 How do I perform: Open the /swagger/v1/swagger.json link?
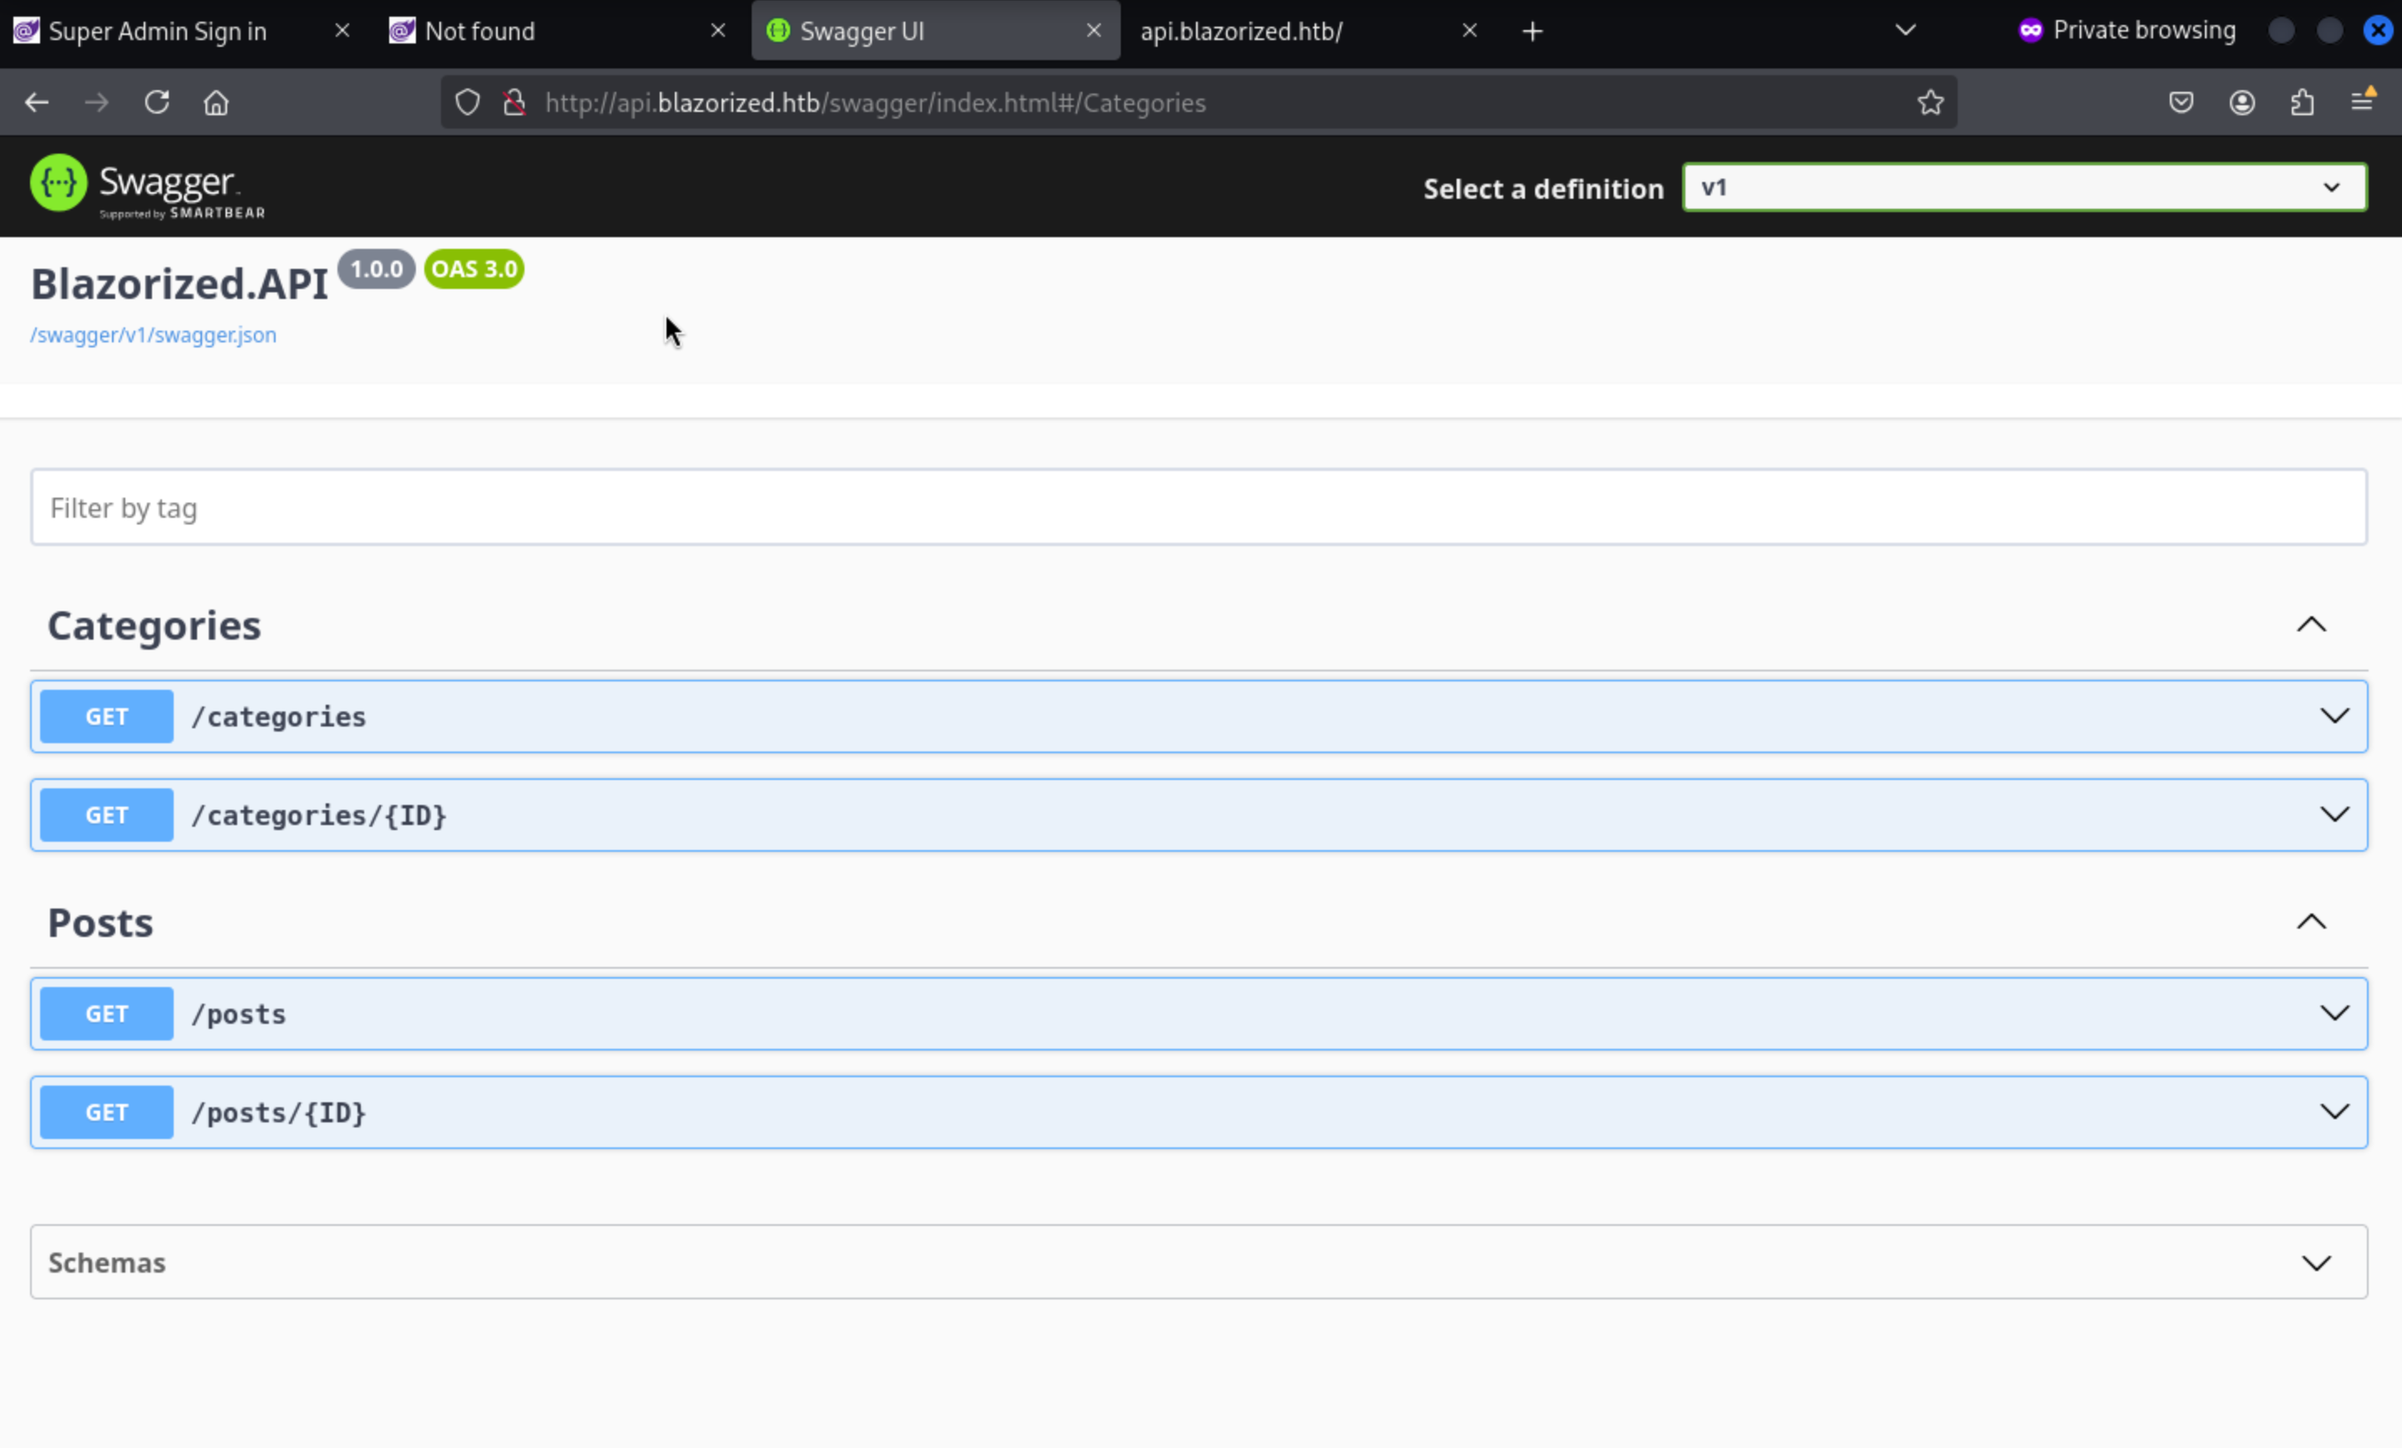click(153, 334)
